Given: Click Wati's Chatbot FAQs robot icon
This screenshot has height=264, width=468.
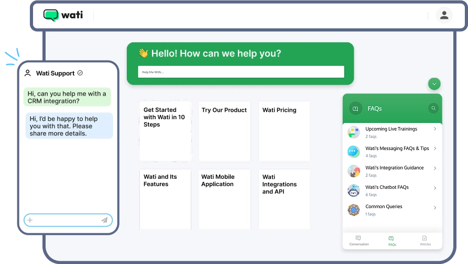Looking at the screenshot, I should 354,190.
